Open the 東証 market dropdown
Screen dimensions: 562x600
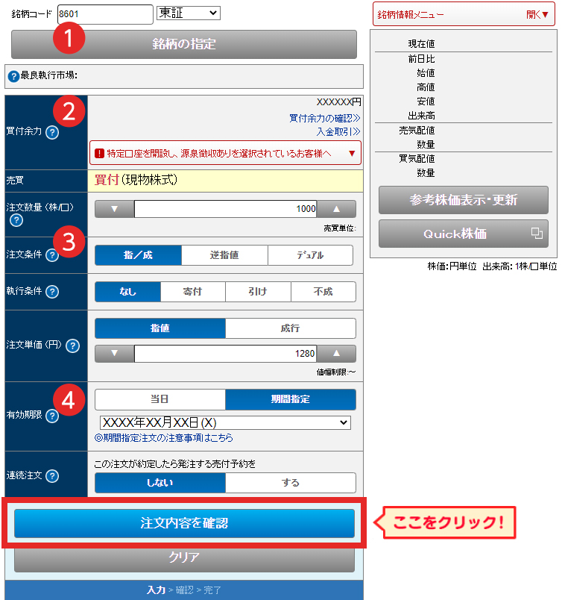pos(189,13)
